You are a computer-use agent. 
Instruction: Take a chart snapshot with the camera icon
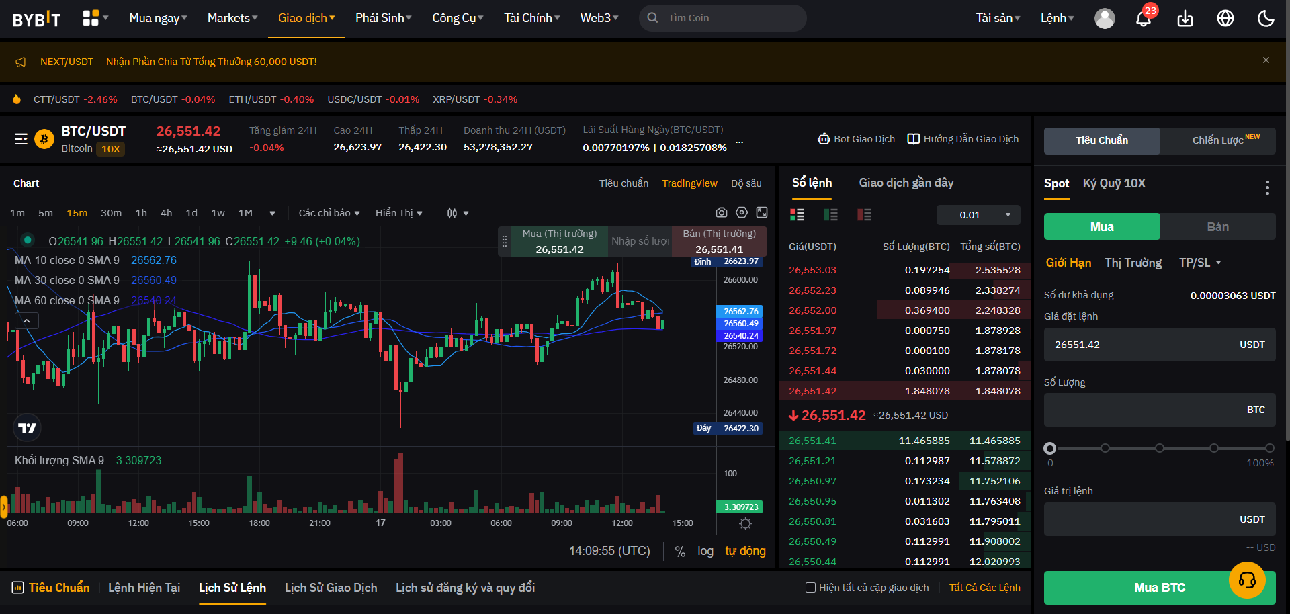click(x=722, y=212)
